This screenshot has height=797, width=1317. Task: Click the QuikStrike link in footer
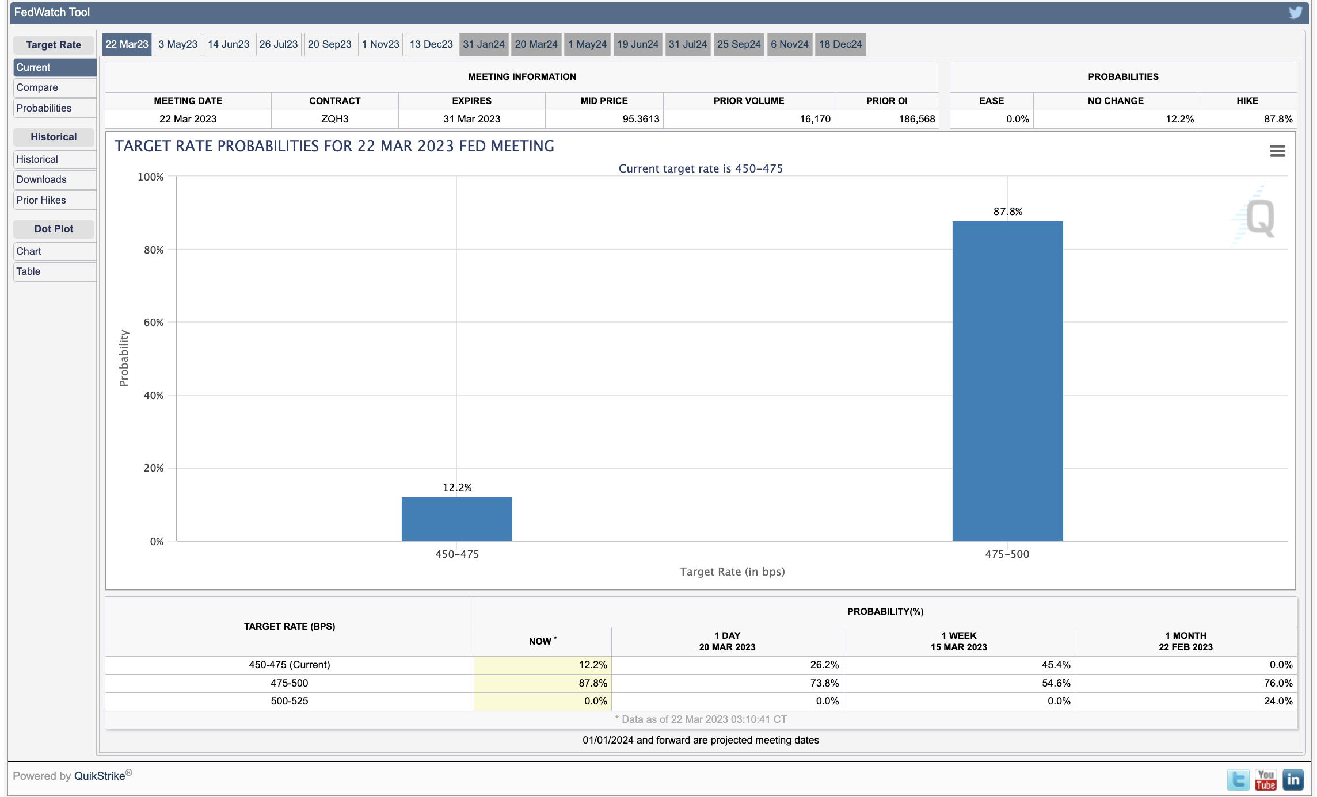pyautogui.click(x=100, y=776)
